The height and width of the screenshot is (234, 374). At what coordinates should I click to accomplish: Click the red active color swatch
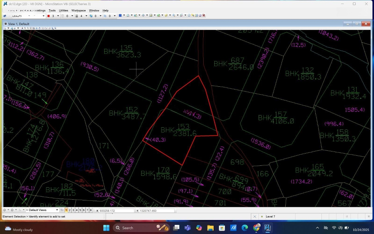coord(48,16)
